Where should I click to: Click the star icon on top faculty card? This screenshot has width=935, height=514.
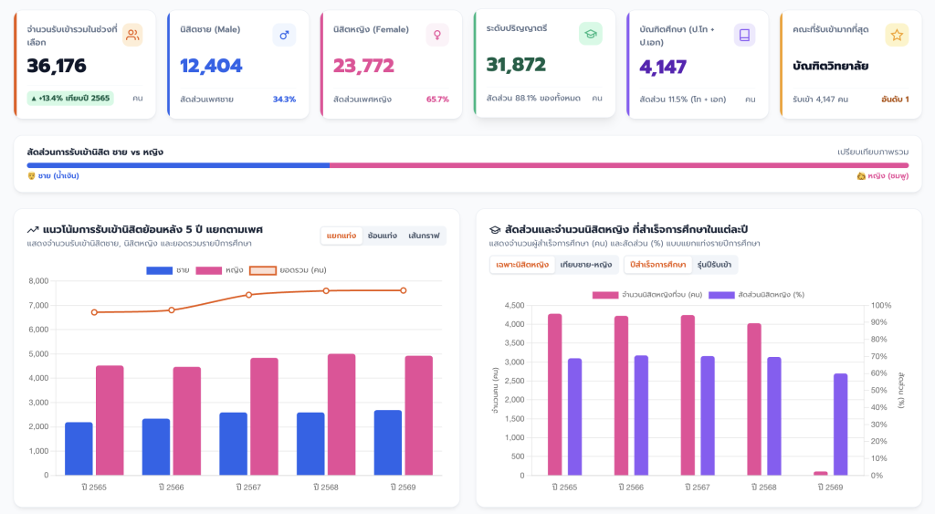click(897, 36)
